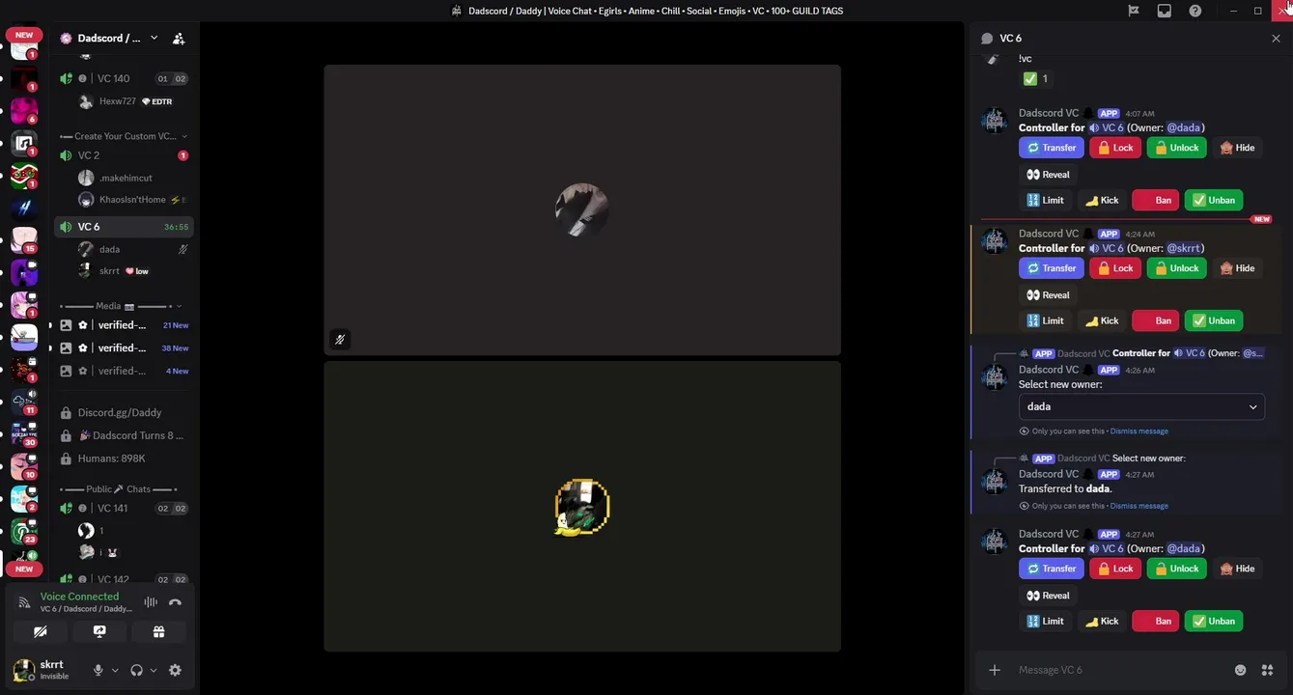1293x695 pixels.
Task: Open server with 11 unread badge
Action: point(24,401)
